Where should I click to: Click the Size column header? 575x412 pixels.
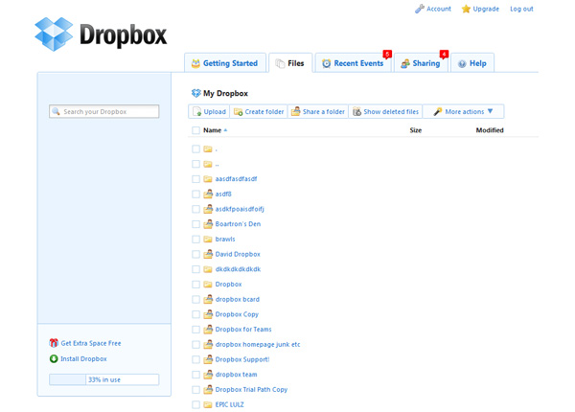coord(416,130)
